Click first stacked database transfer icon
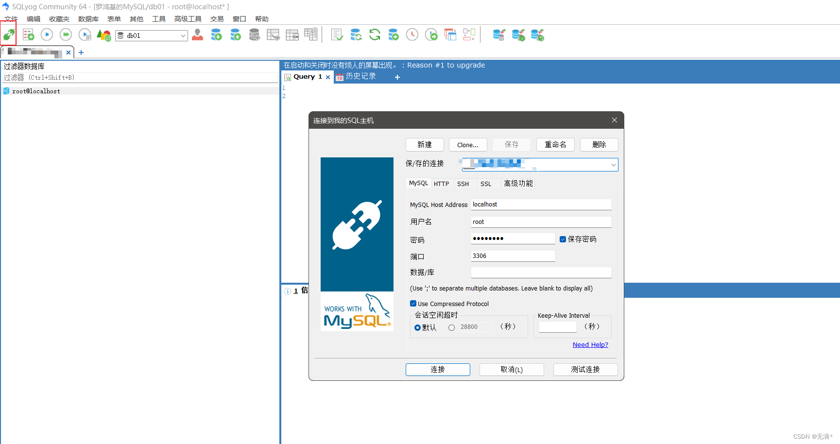The image size is (840, 444). (499, 34)
